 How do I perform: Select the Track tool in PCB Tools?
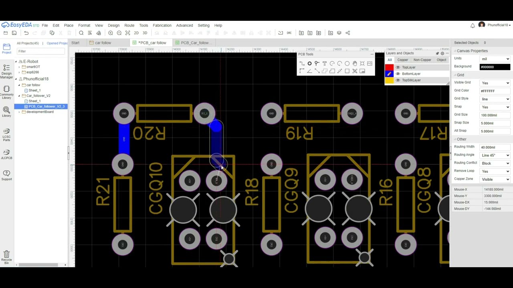[302, 63]
